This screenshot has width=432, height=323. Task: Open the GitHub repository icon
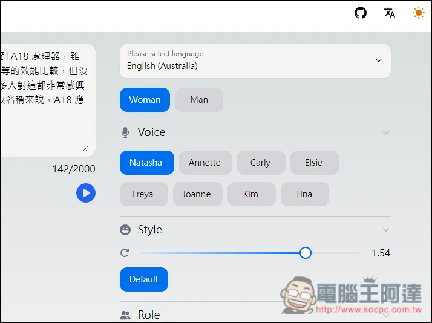[x=360, y=13]
